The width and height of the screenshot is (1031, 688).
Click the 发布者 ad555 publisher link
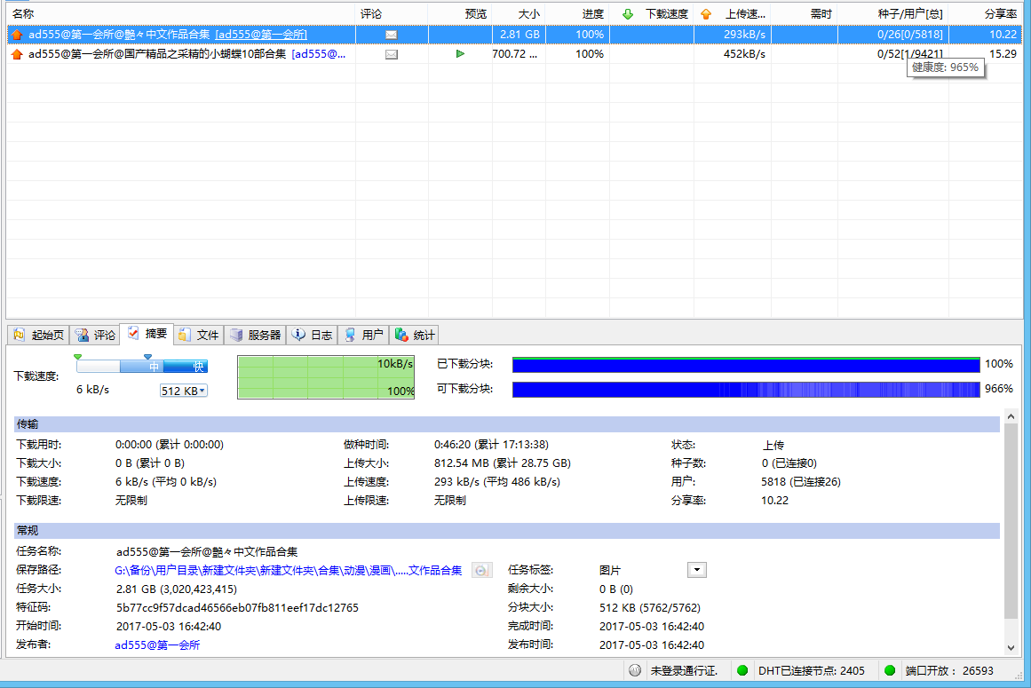[x=157, y=645]
